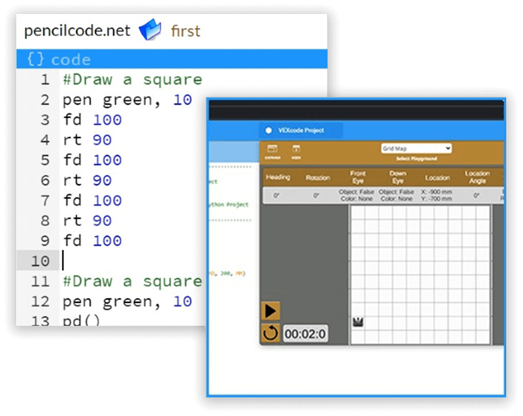This screenshot has height=416, width=523.
Task: Click the curly braces code icon
Action: tap(35, 59)
